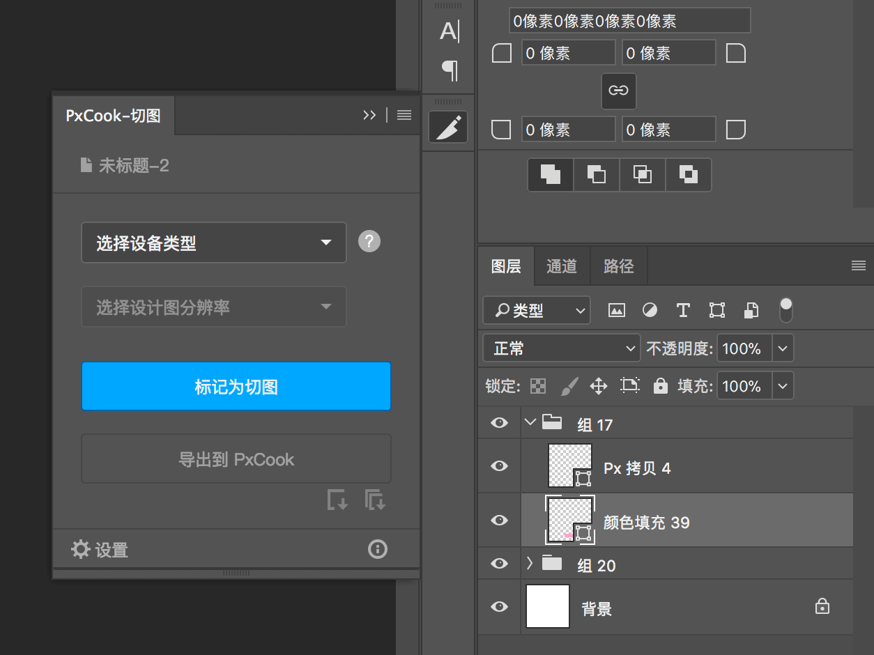Screen dimensions: 874x655
Task: Click the 未标题-2 document name
Action: [x=134, y=165]
